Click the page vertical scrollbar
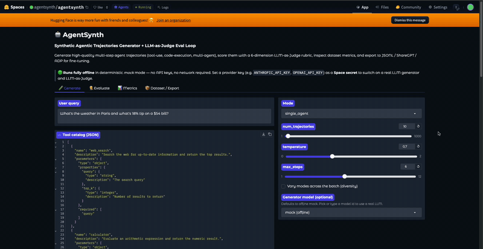483x249 pixels. coord(481,40)
